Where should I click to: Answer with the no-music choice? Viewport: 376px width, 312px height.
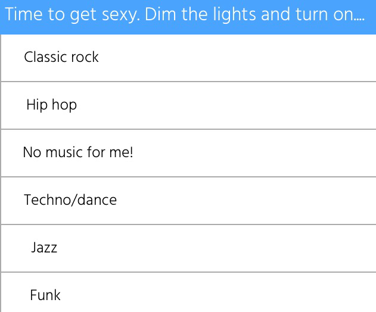tap(78, 152)
